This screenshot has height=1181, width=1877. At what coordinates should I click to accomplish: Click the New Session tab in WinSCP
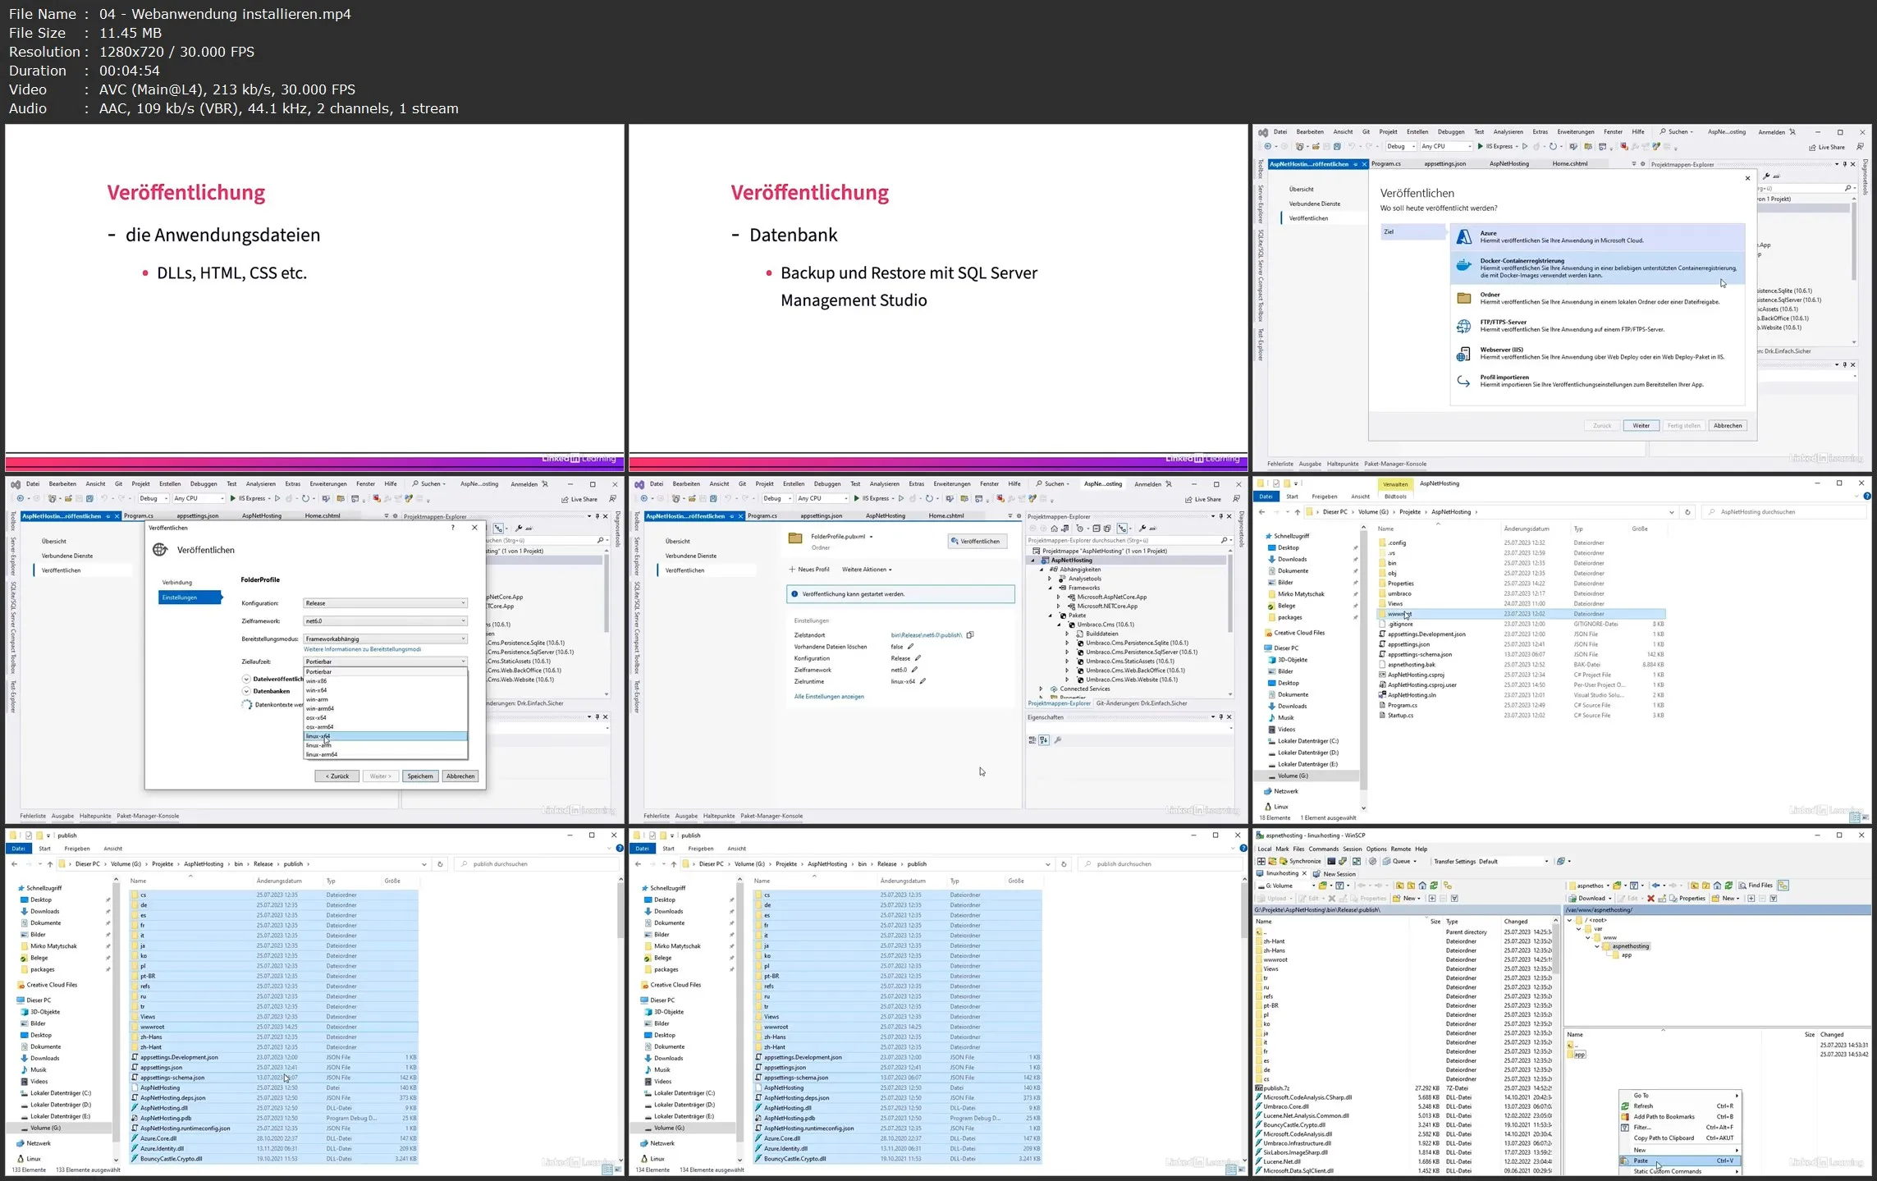[x=1334, y=873]
